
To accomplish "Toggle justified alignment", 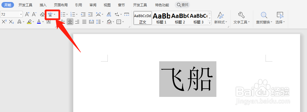I will point(84,22).
